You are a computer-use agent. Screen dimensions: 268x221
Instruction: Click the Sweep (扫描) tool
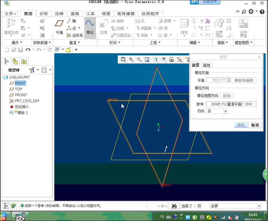[x=117, y=28]
